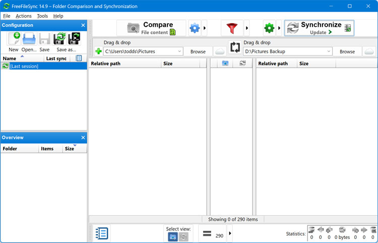378x243 pixels.
Task: Open the Help menu
Action: pos(58,16)
